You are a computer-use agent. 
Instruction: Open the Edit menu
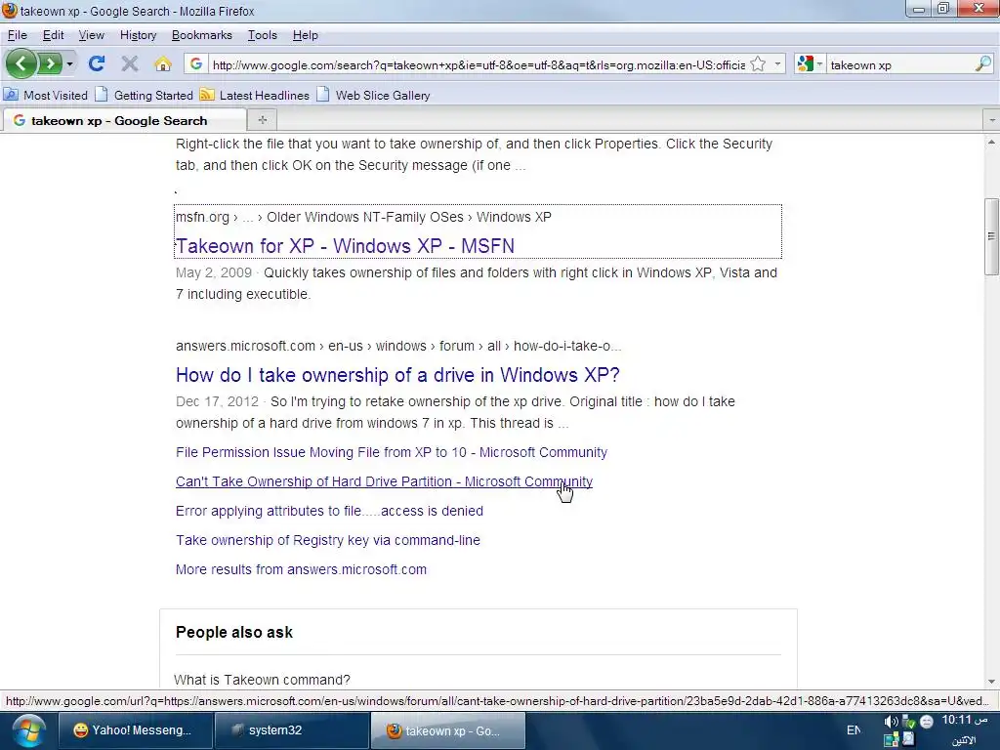[x=53, y=35]
